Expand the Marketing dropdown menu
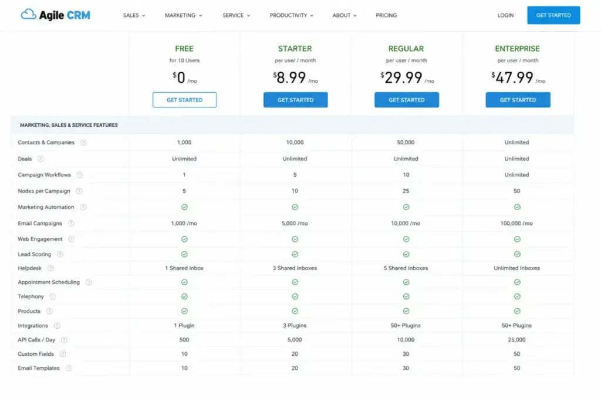Image resolution: width=601 pixels, height=401 pixels. tap(183, 15)
